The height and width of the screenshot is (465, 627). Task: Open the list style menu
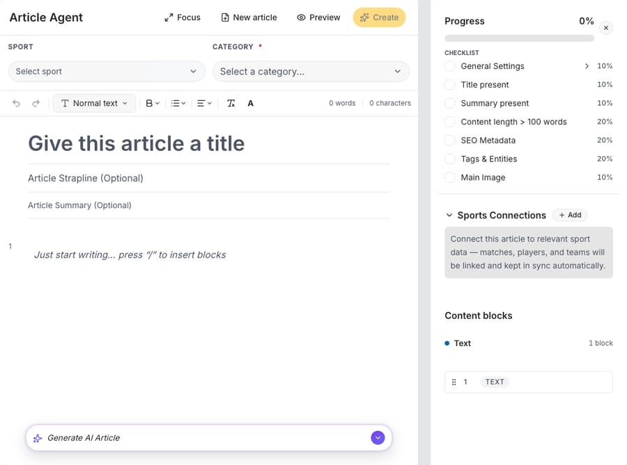pos(178,104)
